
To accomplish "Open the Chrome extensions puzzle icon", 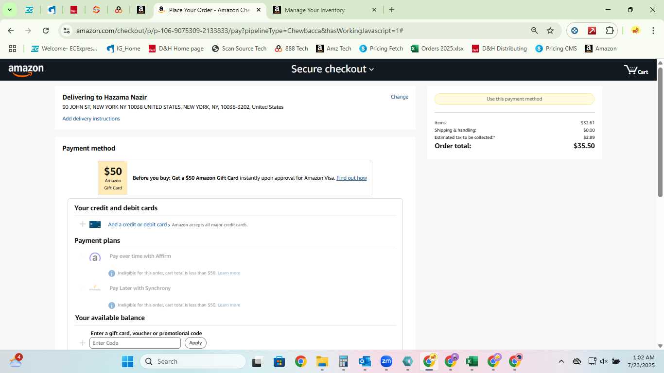I will click(x=610, y=31).
